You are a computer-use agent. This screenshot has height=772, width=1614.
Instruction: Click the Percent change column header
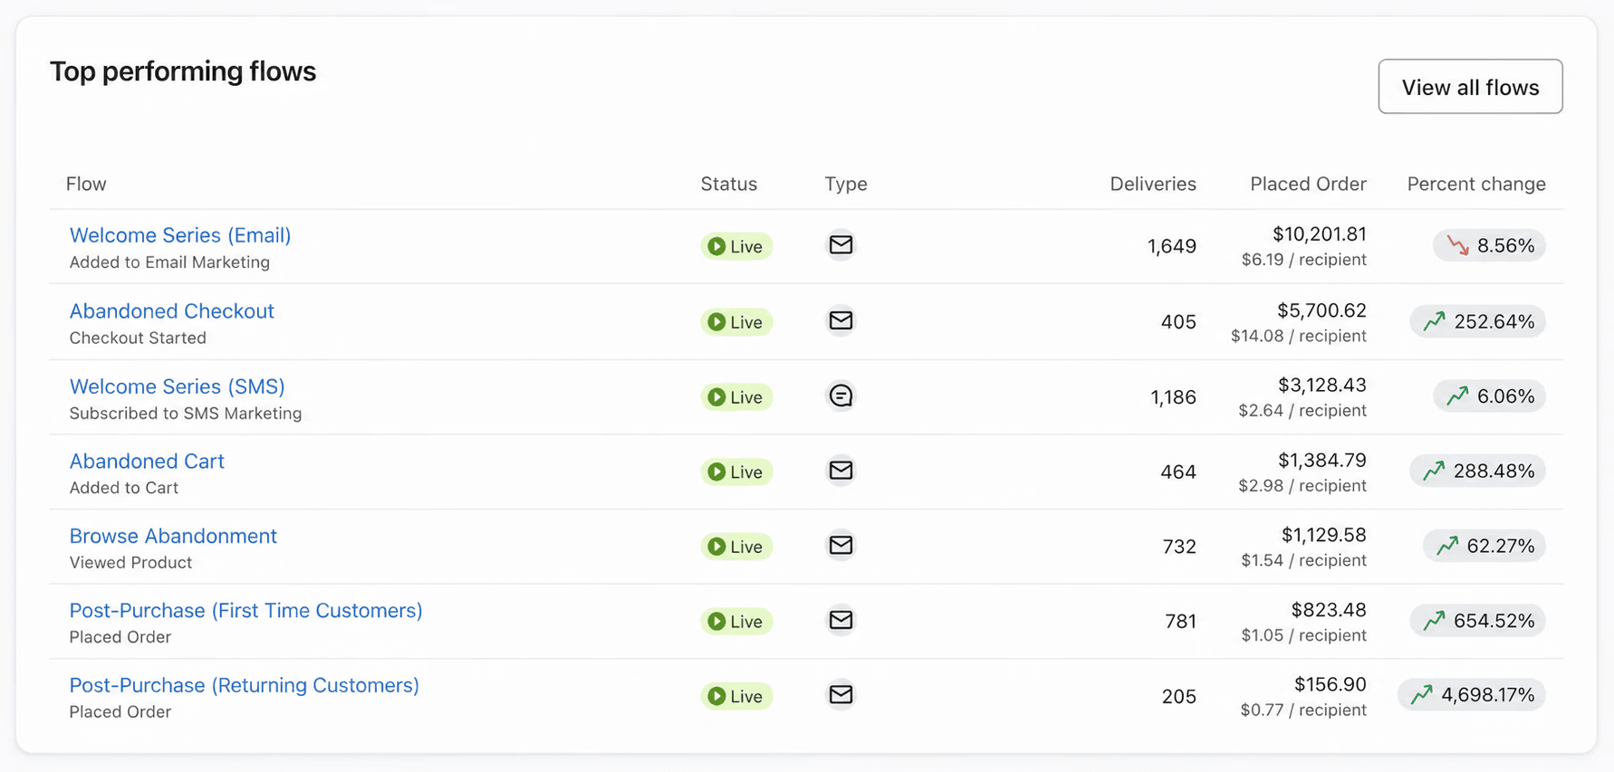point(1476,184)
